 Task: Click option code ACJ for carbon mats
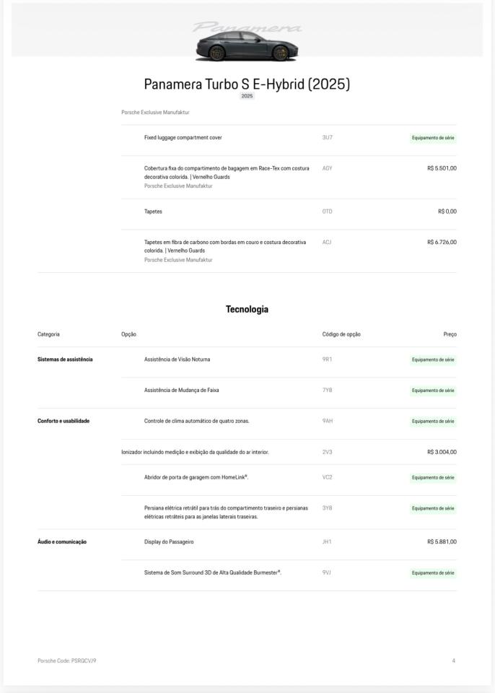pos(327,243)
